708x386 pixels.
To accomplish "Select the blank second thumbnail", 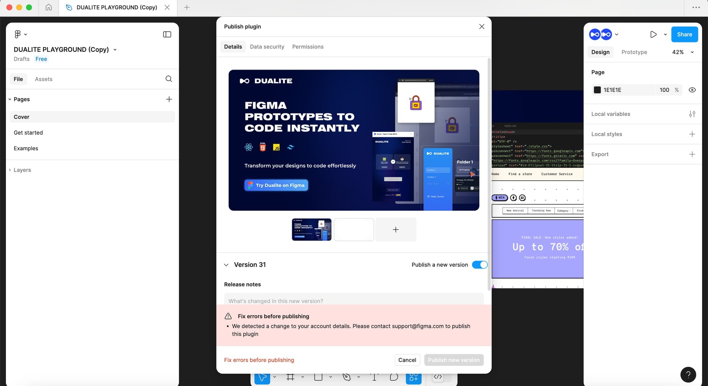I will click(x=354, y=229).
